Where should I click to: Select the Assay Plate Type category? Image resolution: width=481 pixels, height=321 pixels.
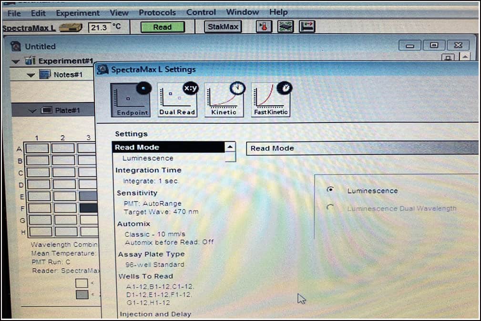coord(151,254)
